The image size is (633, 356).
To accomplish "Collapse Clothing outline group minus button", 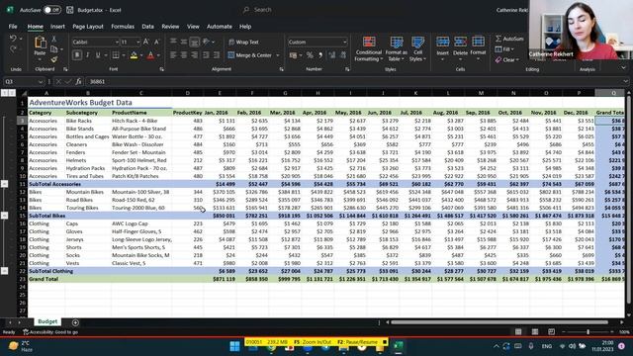I will click(4, 271).
